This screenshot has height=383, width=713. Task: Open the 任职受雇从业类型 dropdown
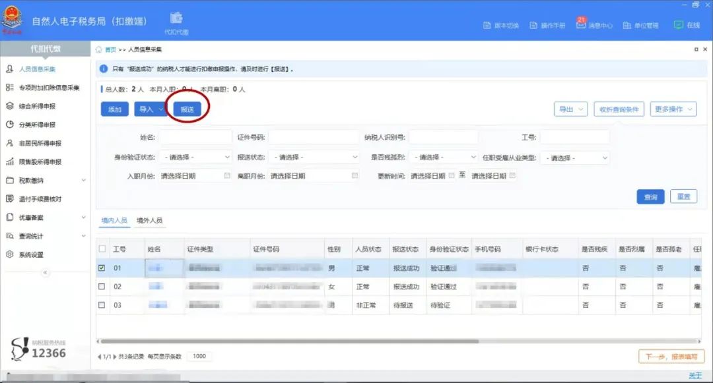click(574, 157)
